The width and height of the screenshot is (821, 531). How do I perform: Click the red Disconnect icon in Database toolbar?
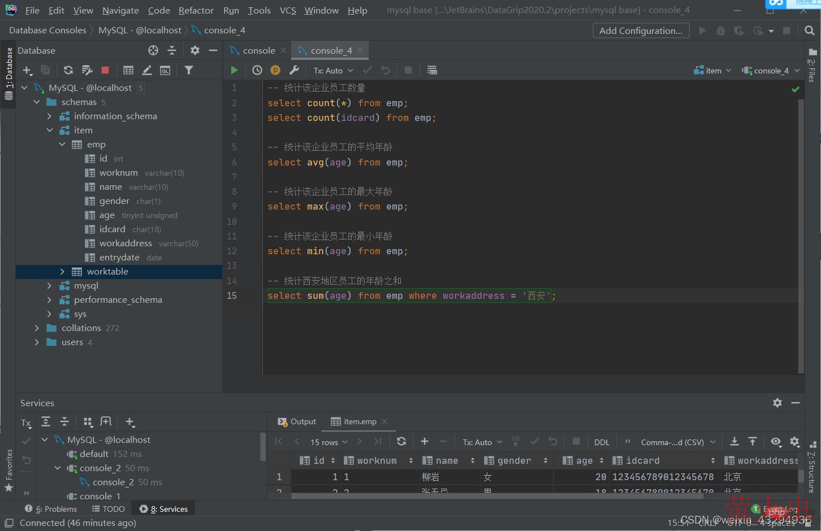(x=105, y=70)
